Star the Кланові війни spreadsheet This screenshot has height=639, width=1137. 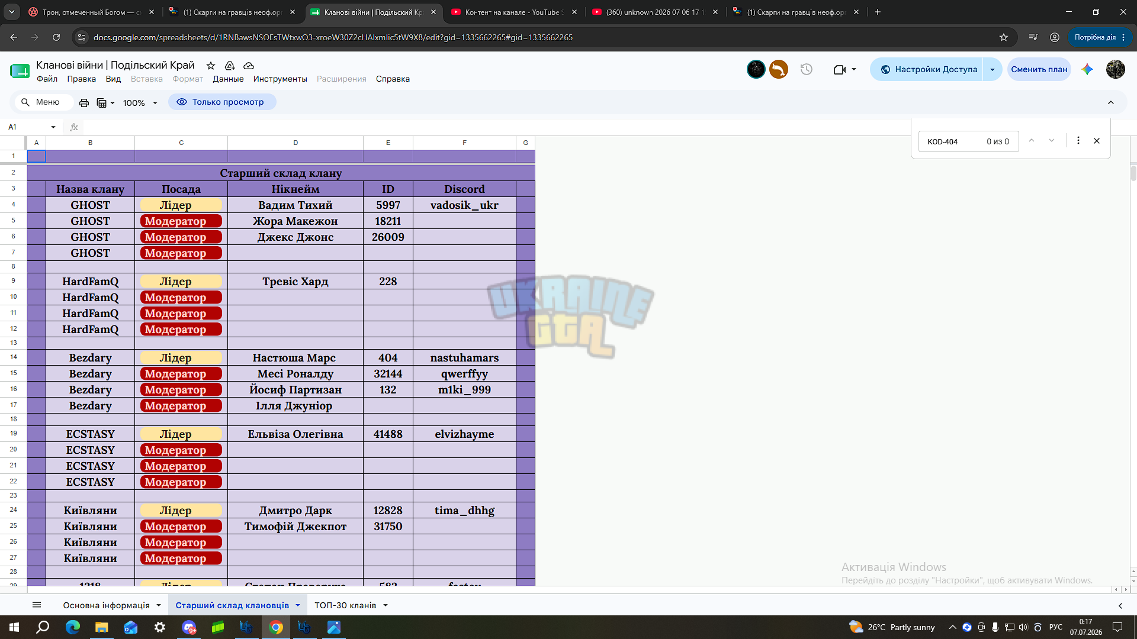pos(211,66)
